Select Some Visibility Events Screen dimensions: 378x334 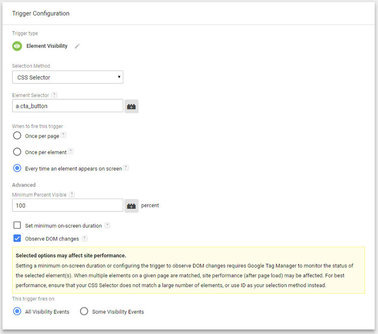point(84,311)
